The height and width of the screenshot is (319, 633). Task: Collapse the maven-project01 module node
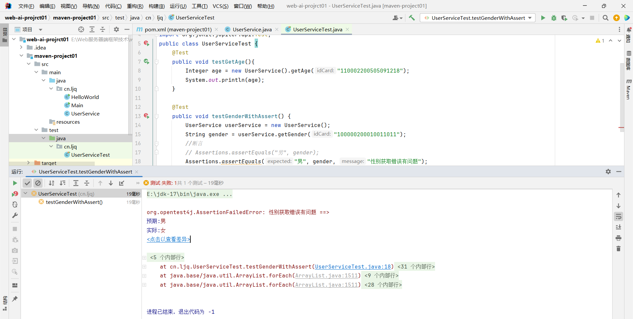[21, 56]
